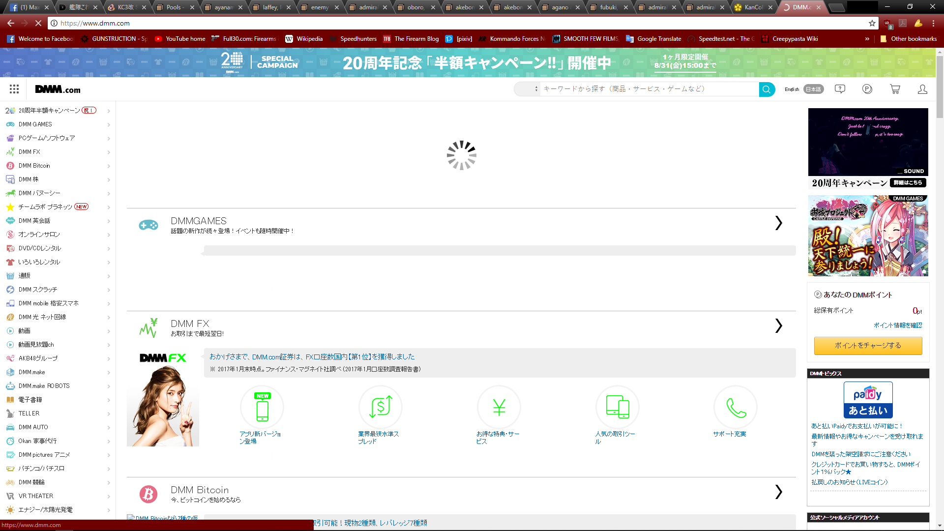Screen dimensions: 944x531
Task: Open the shopping cart icon
Action: [895, 89]
